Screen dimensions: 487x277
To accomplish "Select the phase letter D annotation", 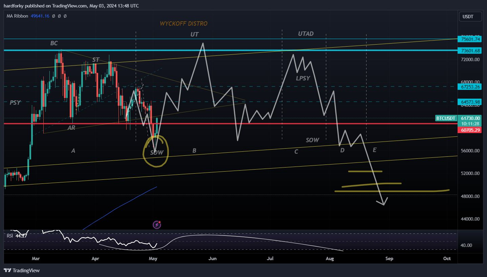I will pyautogui.click(x=342, y=150).
